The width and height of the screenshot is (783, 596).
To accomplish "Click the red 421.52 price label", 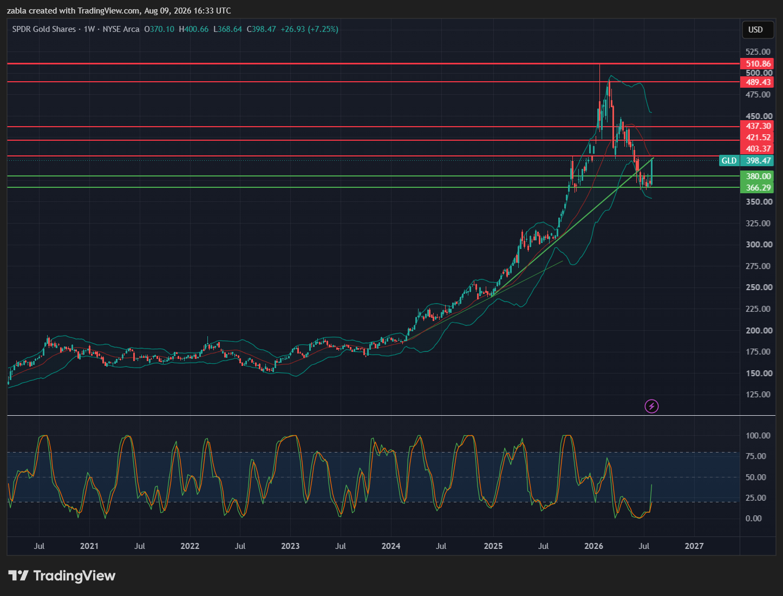I will 758,137.
